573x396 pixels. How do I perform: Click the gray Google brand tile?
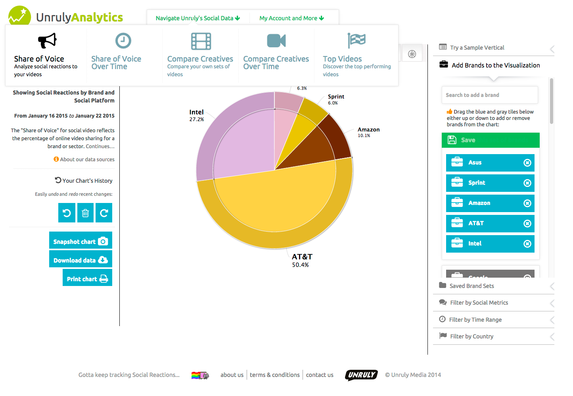coord(490,274)
